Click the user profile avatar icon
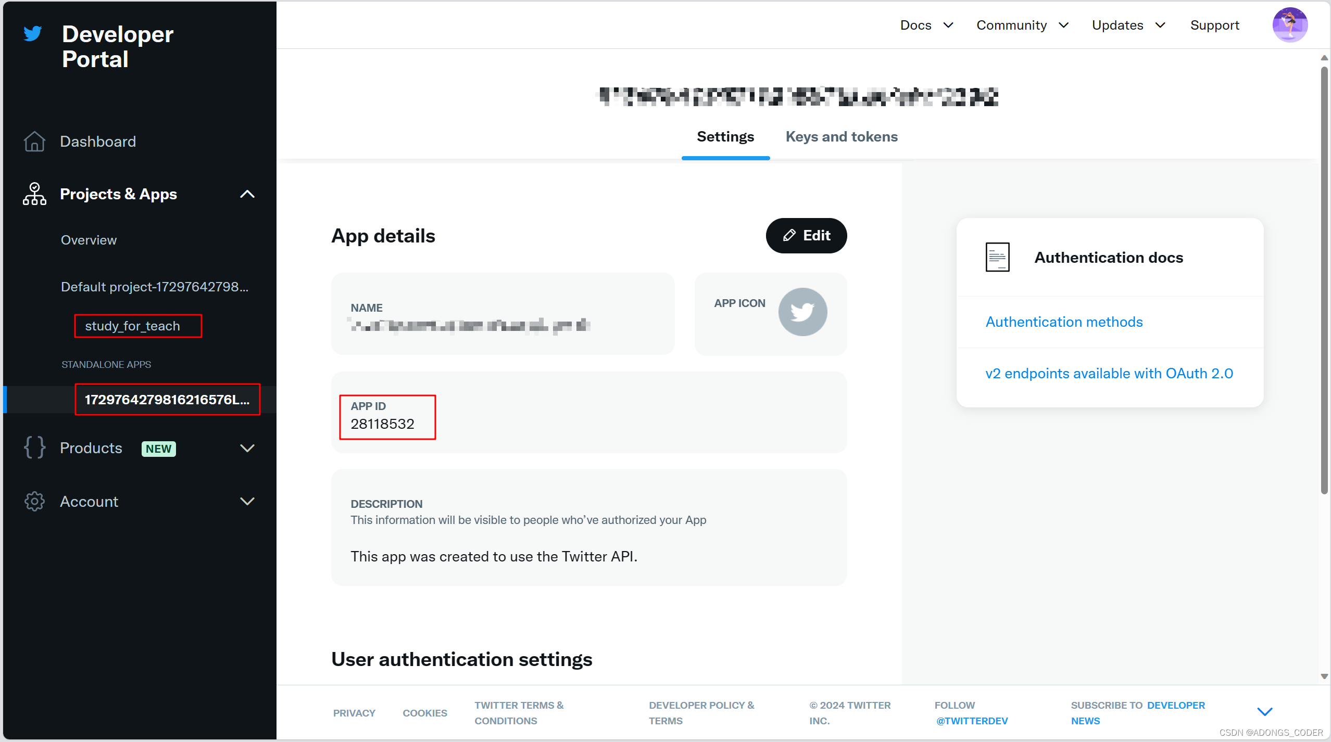Image resolution: width=1331 pixels, height=742 pixels. [1290, 24]
